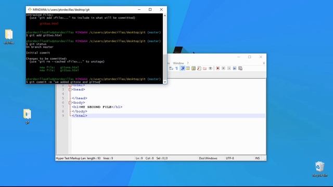Collapse the <body> fold marker

pyautogui.click(x=70, y=103)
